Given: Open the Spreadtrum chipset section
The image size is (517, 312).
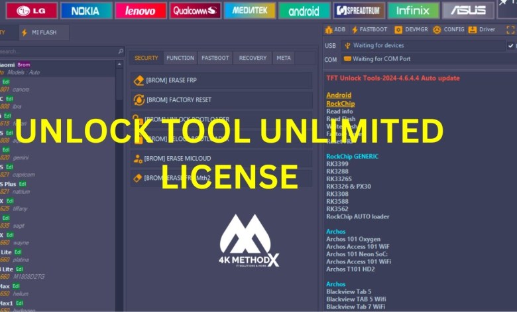Looking at the screenshot, I should click(359, 11).
